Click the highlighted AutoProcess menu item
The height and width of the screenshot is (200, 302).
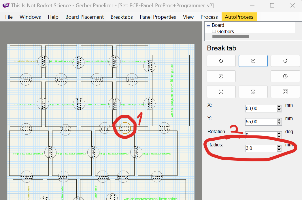tap(239, 17)
